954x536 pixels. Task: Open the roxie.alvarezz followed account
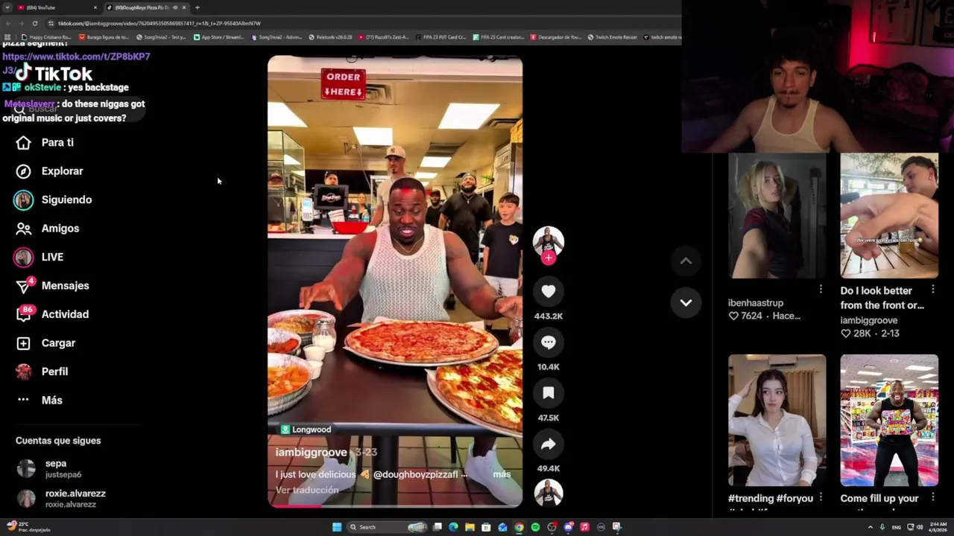[60, 499]
